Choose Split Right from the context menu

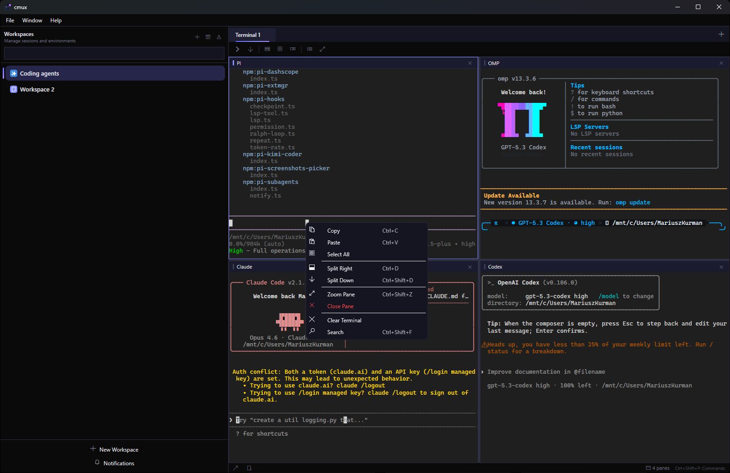(367, 269)
